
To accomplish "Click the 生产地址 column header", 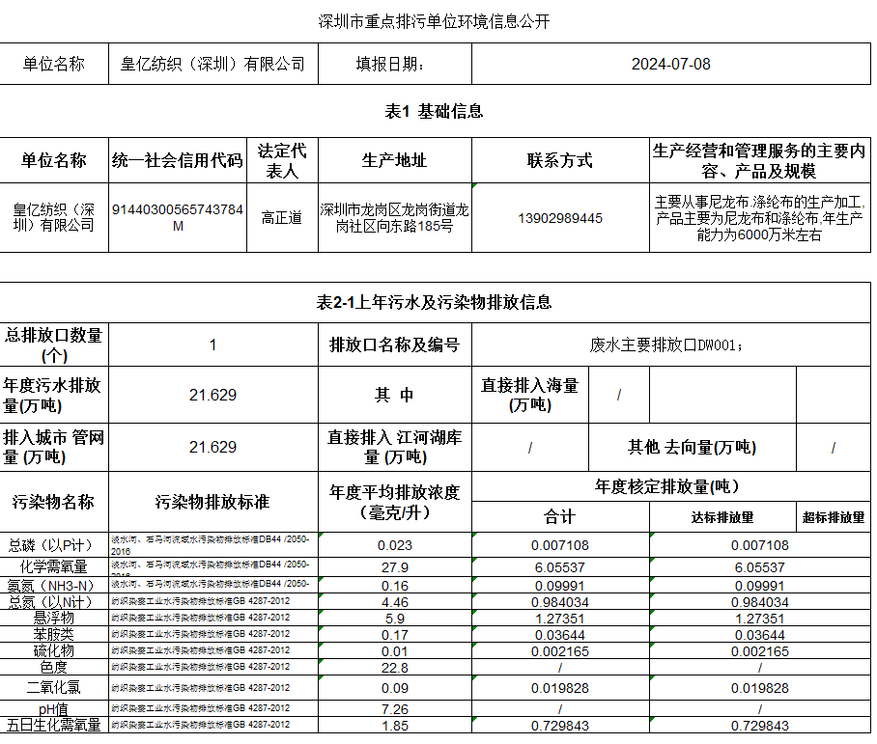I will click(395, 160).
